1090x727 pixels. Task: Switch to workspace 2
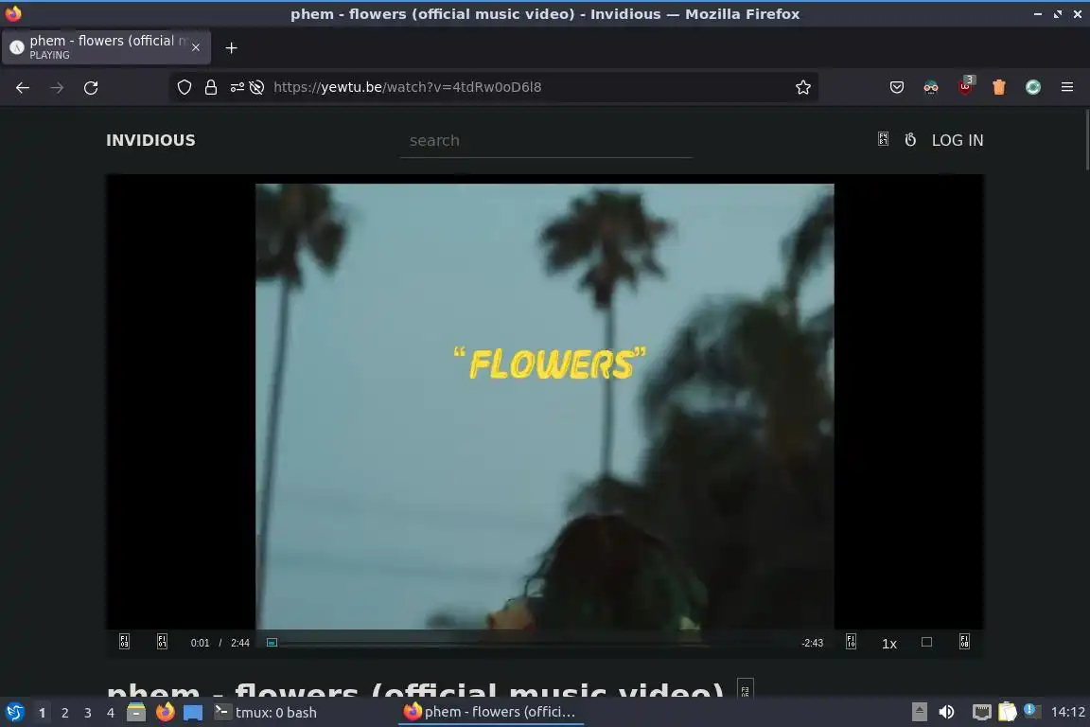[x=64, y=713]
